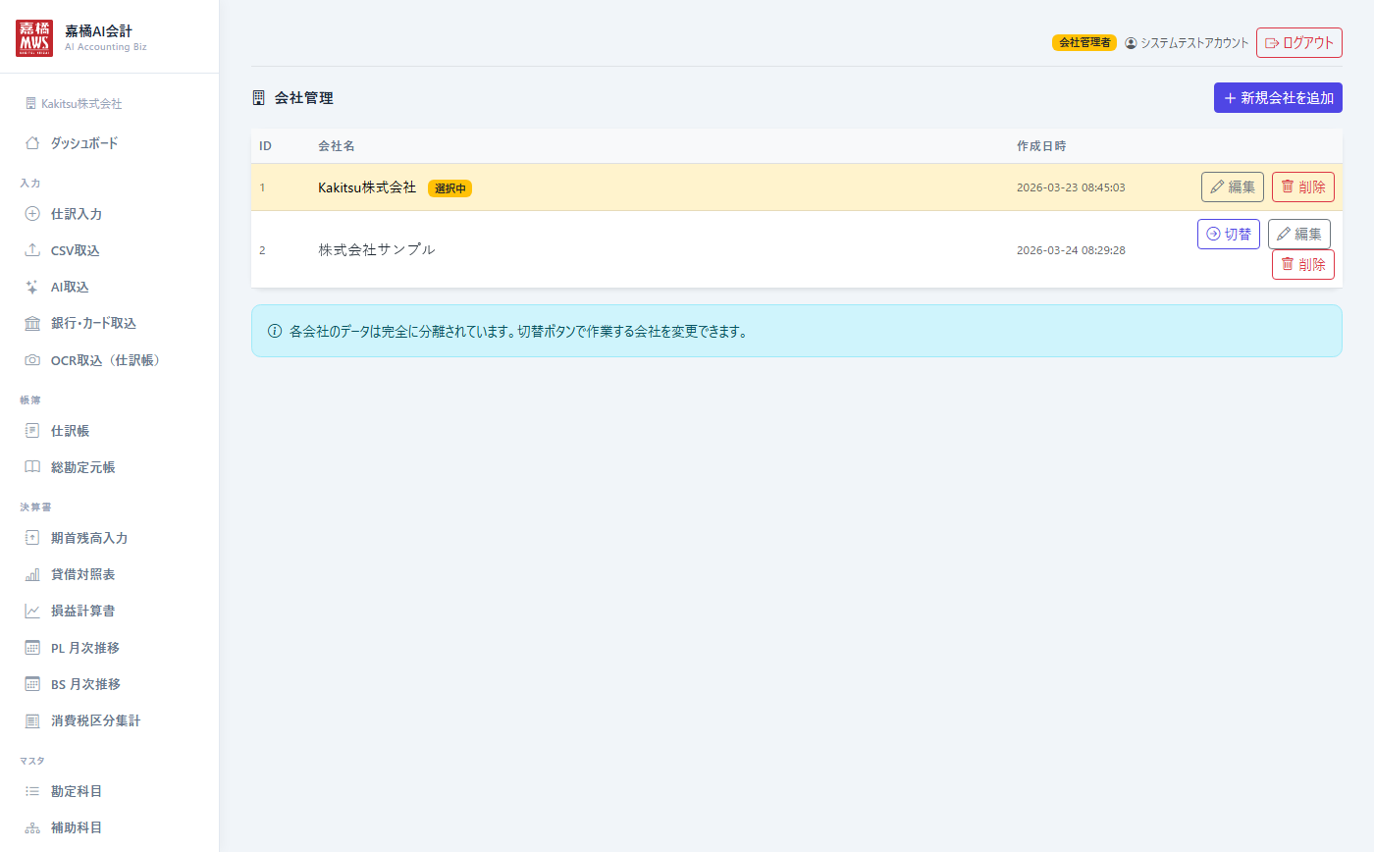This screenshot has height=852, width=1374.
Task: Switch to 株式会社サンプル with 切替
Action: click(x=1229, y=234)
